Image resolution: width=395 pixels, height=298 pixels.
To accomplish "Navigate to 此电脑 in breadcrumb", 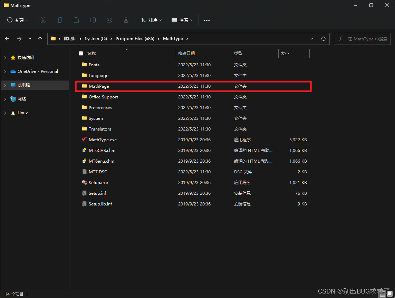I will click(70, 39).
